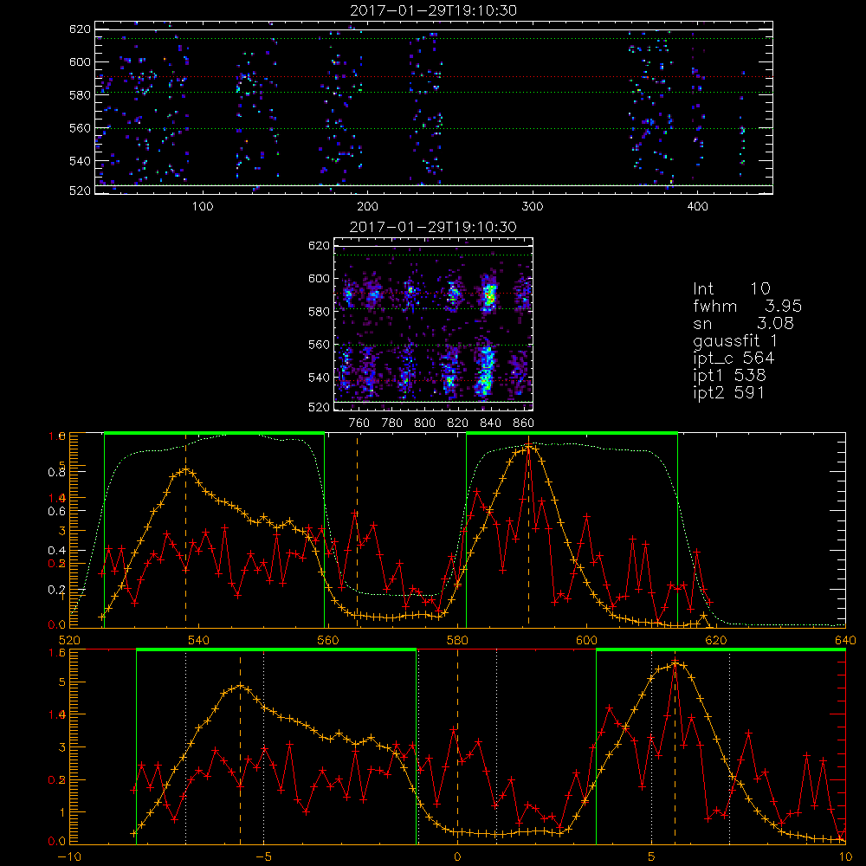Click the x-axis label 860 under the middle image

point(524,423)
